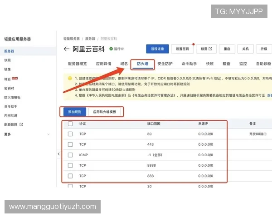
Task: Click the 升级 button
Action: pyautogui.click(x=264, y=49)
